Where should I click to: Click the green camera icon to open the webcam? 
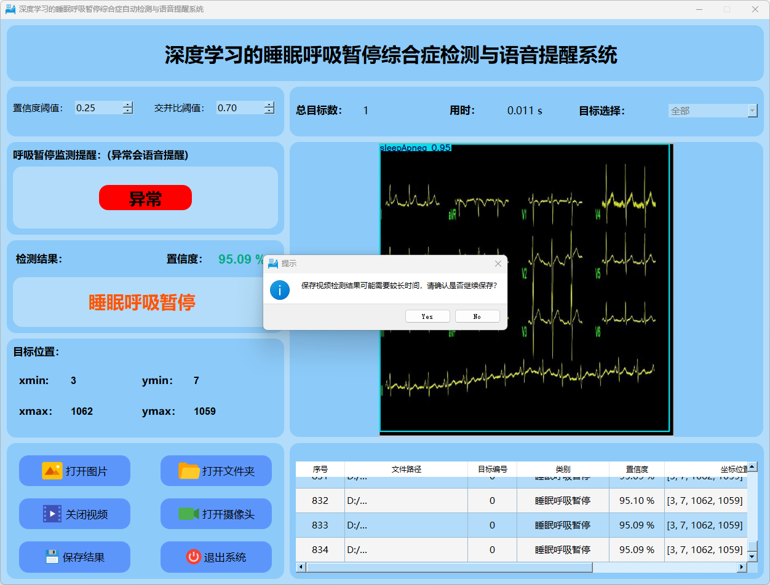pos(188,514)
